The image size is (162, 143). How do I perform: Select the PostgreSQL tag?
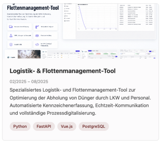pyautogui.click(x=94, y=126)
